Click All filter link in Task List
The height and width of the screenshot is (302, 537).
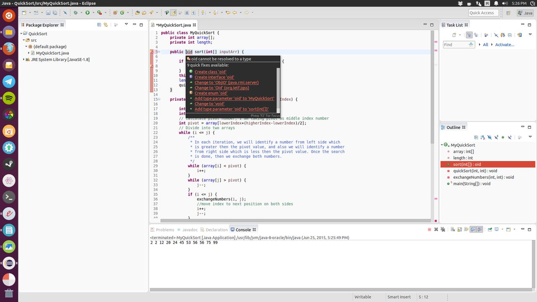(485, 44)
